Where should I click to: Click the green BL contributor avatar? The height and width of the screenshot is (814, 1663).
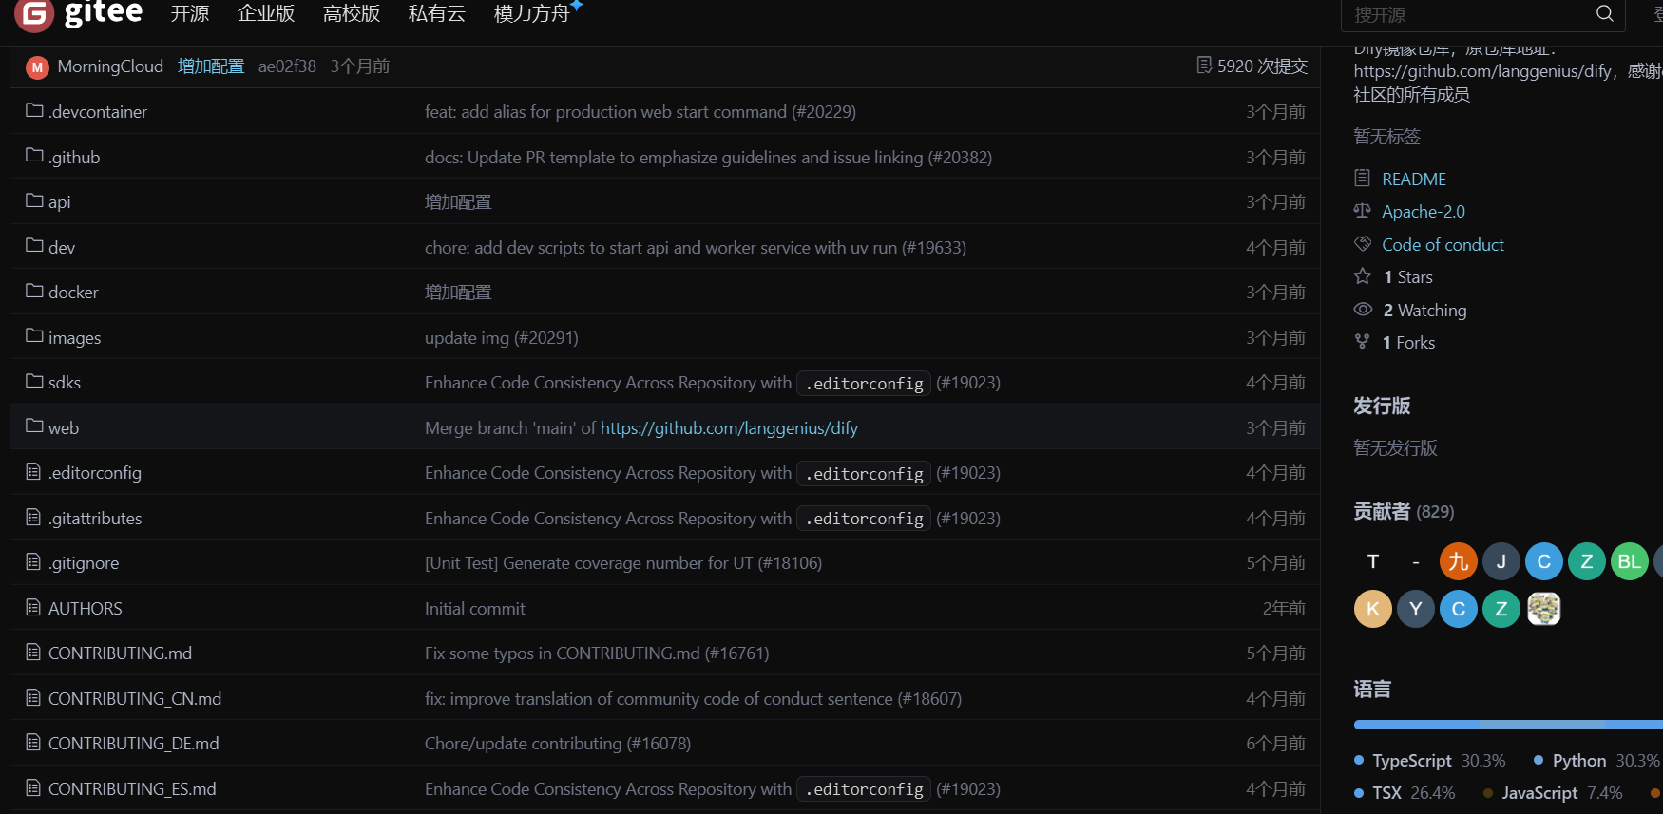tap(1629, 561)
